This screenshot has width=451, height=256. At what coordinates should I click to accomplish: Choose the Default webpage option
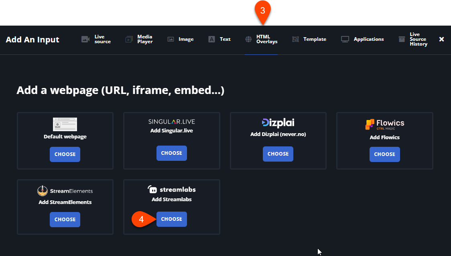pos(65,154)
